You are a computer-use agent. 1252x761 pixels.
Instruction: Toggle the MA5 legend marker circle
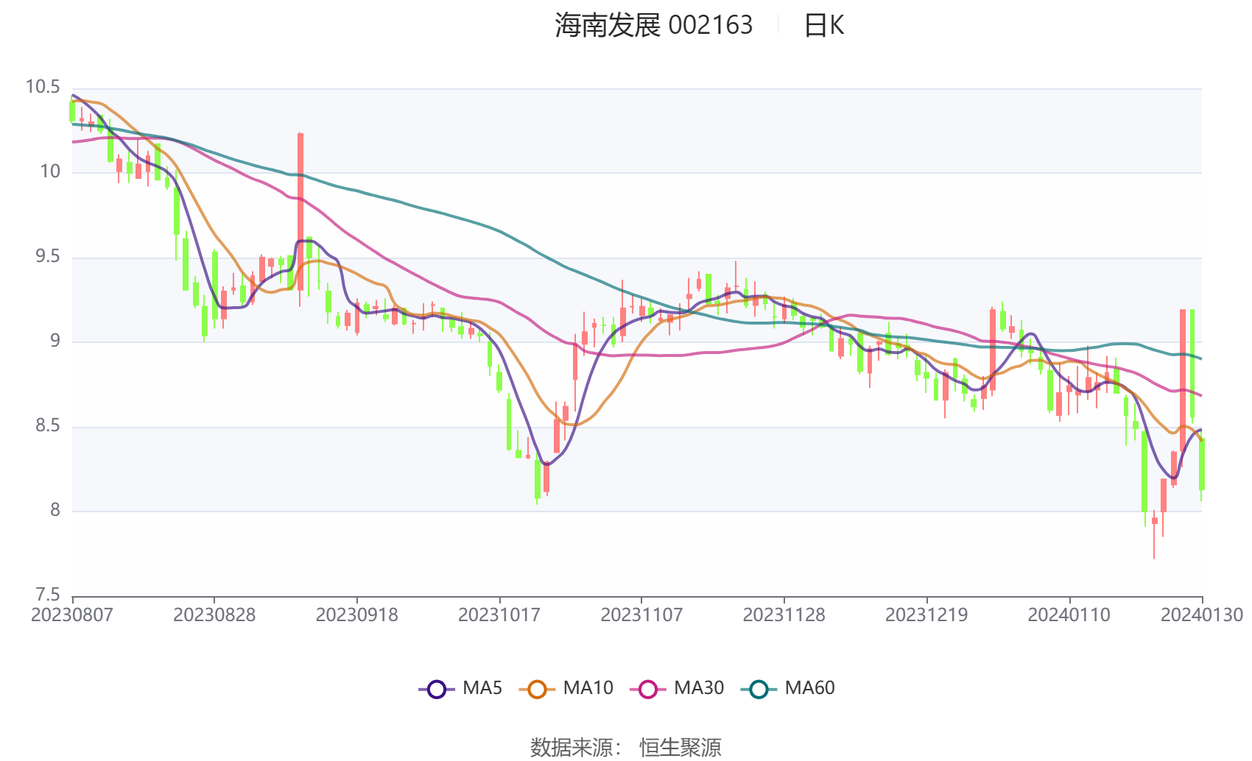point(437,690)
